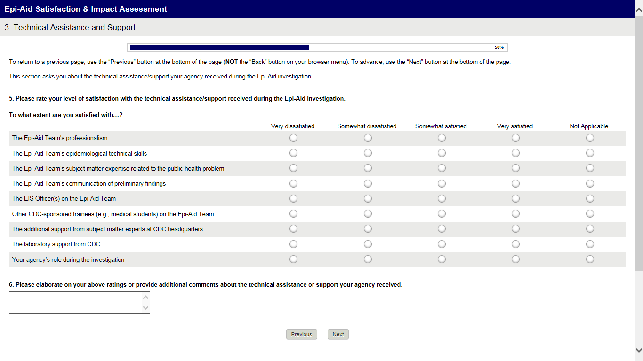Mark Very dissatisfied for subject matter expertise
This screenshot has height=361, width=643.
coord(293,168)
